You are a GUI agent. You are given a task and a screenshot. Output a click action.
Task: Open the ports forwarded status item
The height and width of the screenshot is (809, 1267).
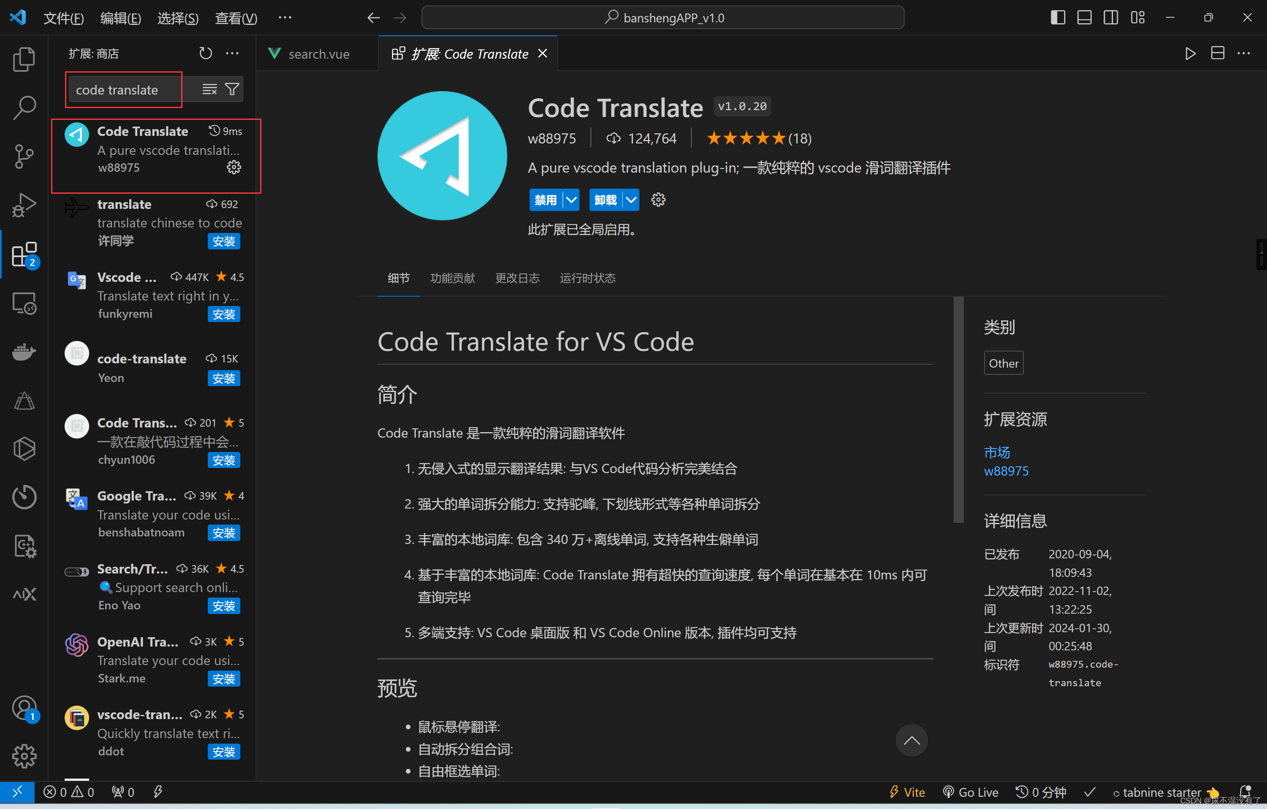pyautogui.click(x=123, y=792)
